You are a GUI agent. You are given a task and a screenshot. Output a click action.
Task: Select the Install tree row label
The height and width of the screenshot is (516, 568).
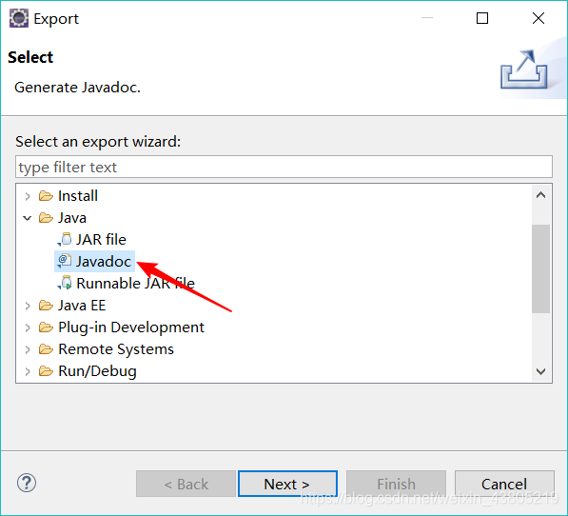pyautogui.click(x=78, y=196)
